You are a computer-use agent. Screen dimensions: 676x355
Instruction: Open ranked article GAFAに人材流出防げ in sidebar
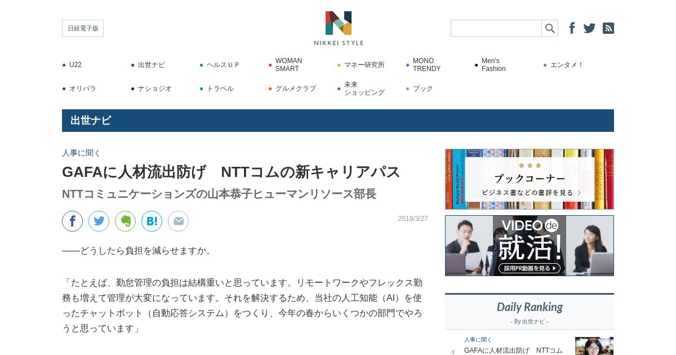[513, 350]
